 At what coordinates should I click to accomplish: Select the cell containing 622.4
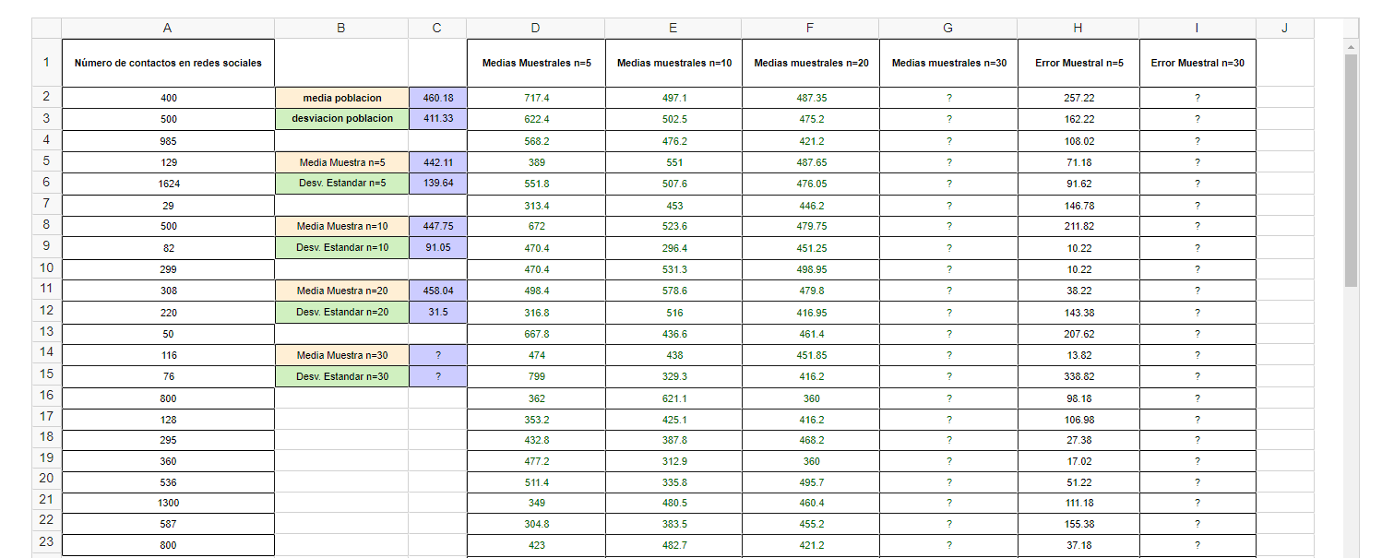point(536,119)
